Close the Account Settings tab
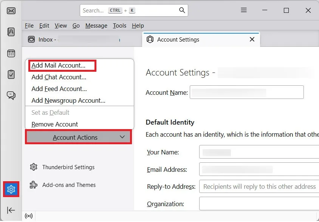Viewport: 319px width, 222px height. point(252,39)
